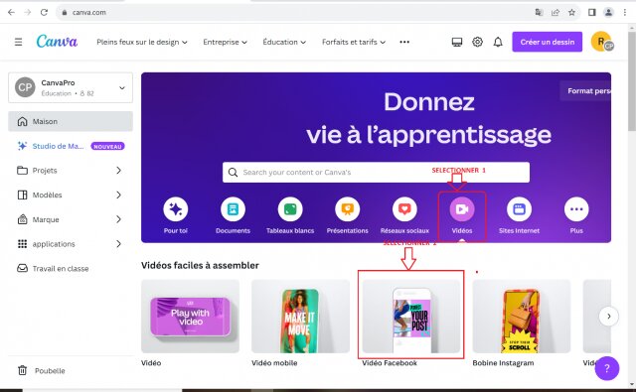Click the browser back arrow

11,12
